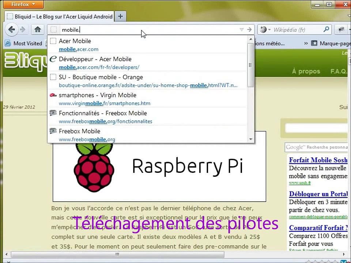Select Fonctionnalités - Freebox Mobile suggestion

coord(147,117)
